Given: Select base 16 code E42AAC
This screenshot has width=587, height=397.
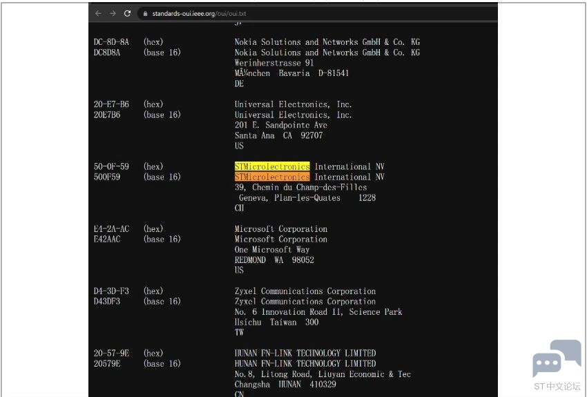Looking at the screenshot, I should (x=107, y=239).
